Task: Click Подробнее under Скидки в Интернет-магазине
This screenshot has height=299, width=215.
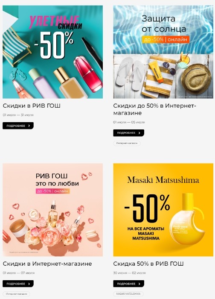Action: pyautogui.click(x=18, y=284)
